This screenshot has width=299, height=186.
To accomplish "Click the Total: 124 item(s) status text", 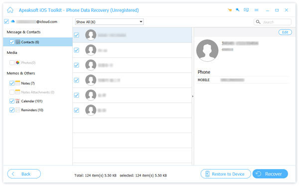I will [95, 176].
